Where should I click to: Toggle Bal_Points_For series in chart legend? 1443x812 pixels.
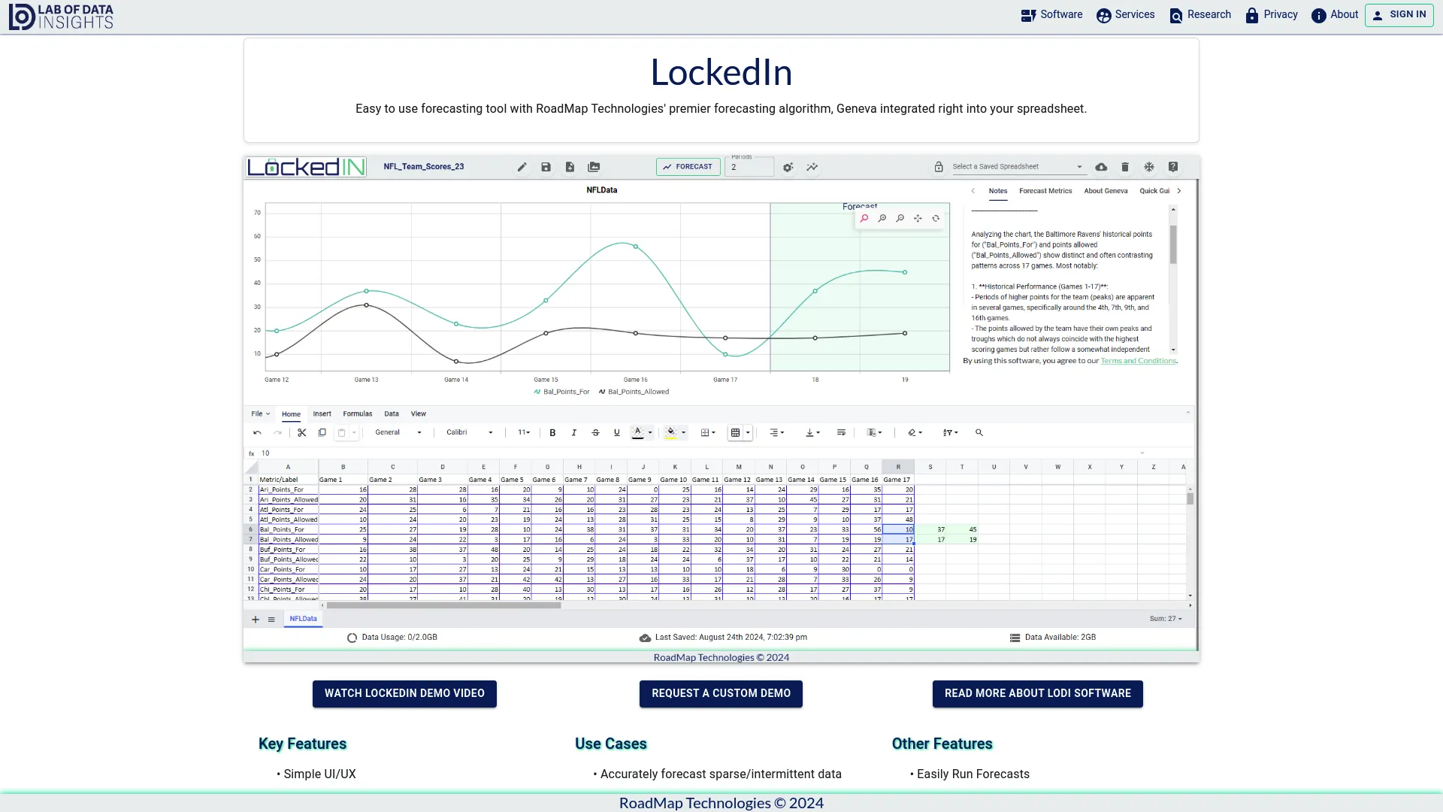561,392
